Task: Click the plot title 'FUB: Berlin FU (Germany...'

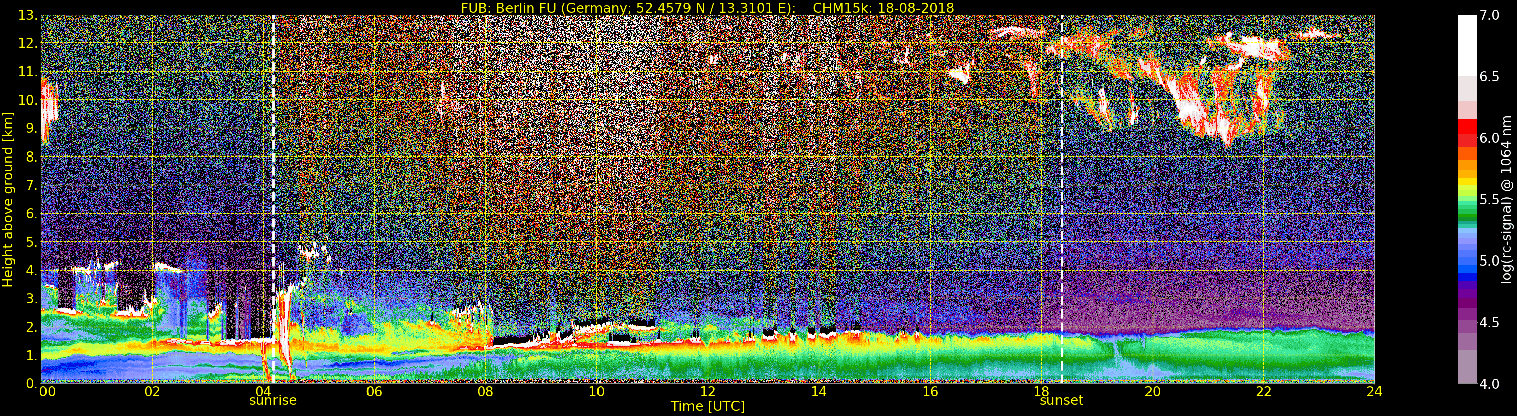Action: coord(707,8)
